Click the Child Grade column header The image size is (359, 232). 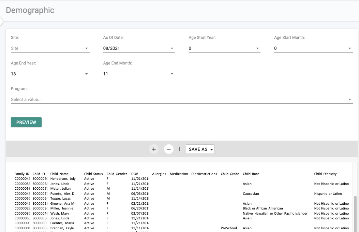click(x=230, y=174)
